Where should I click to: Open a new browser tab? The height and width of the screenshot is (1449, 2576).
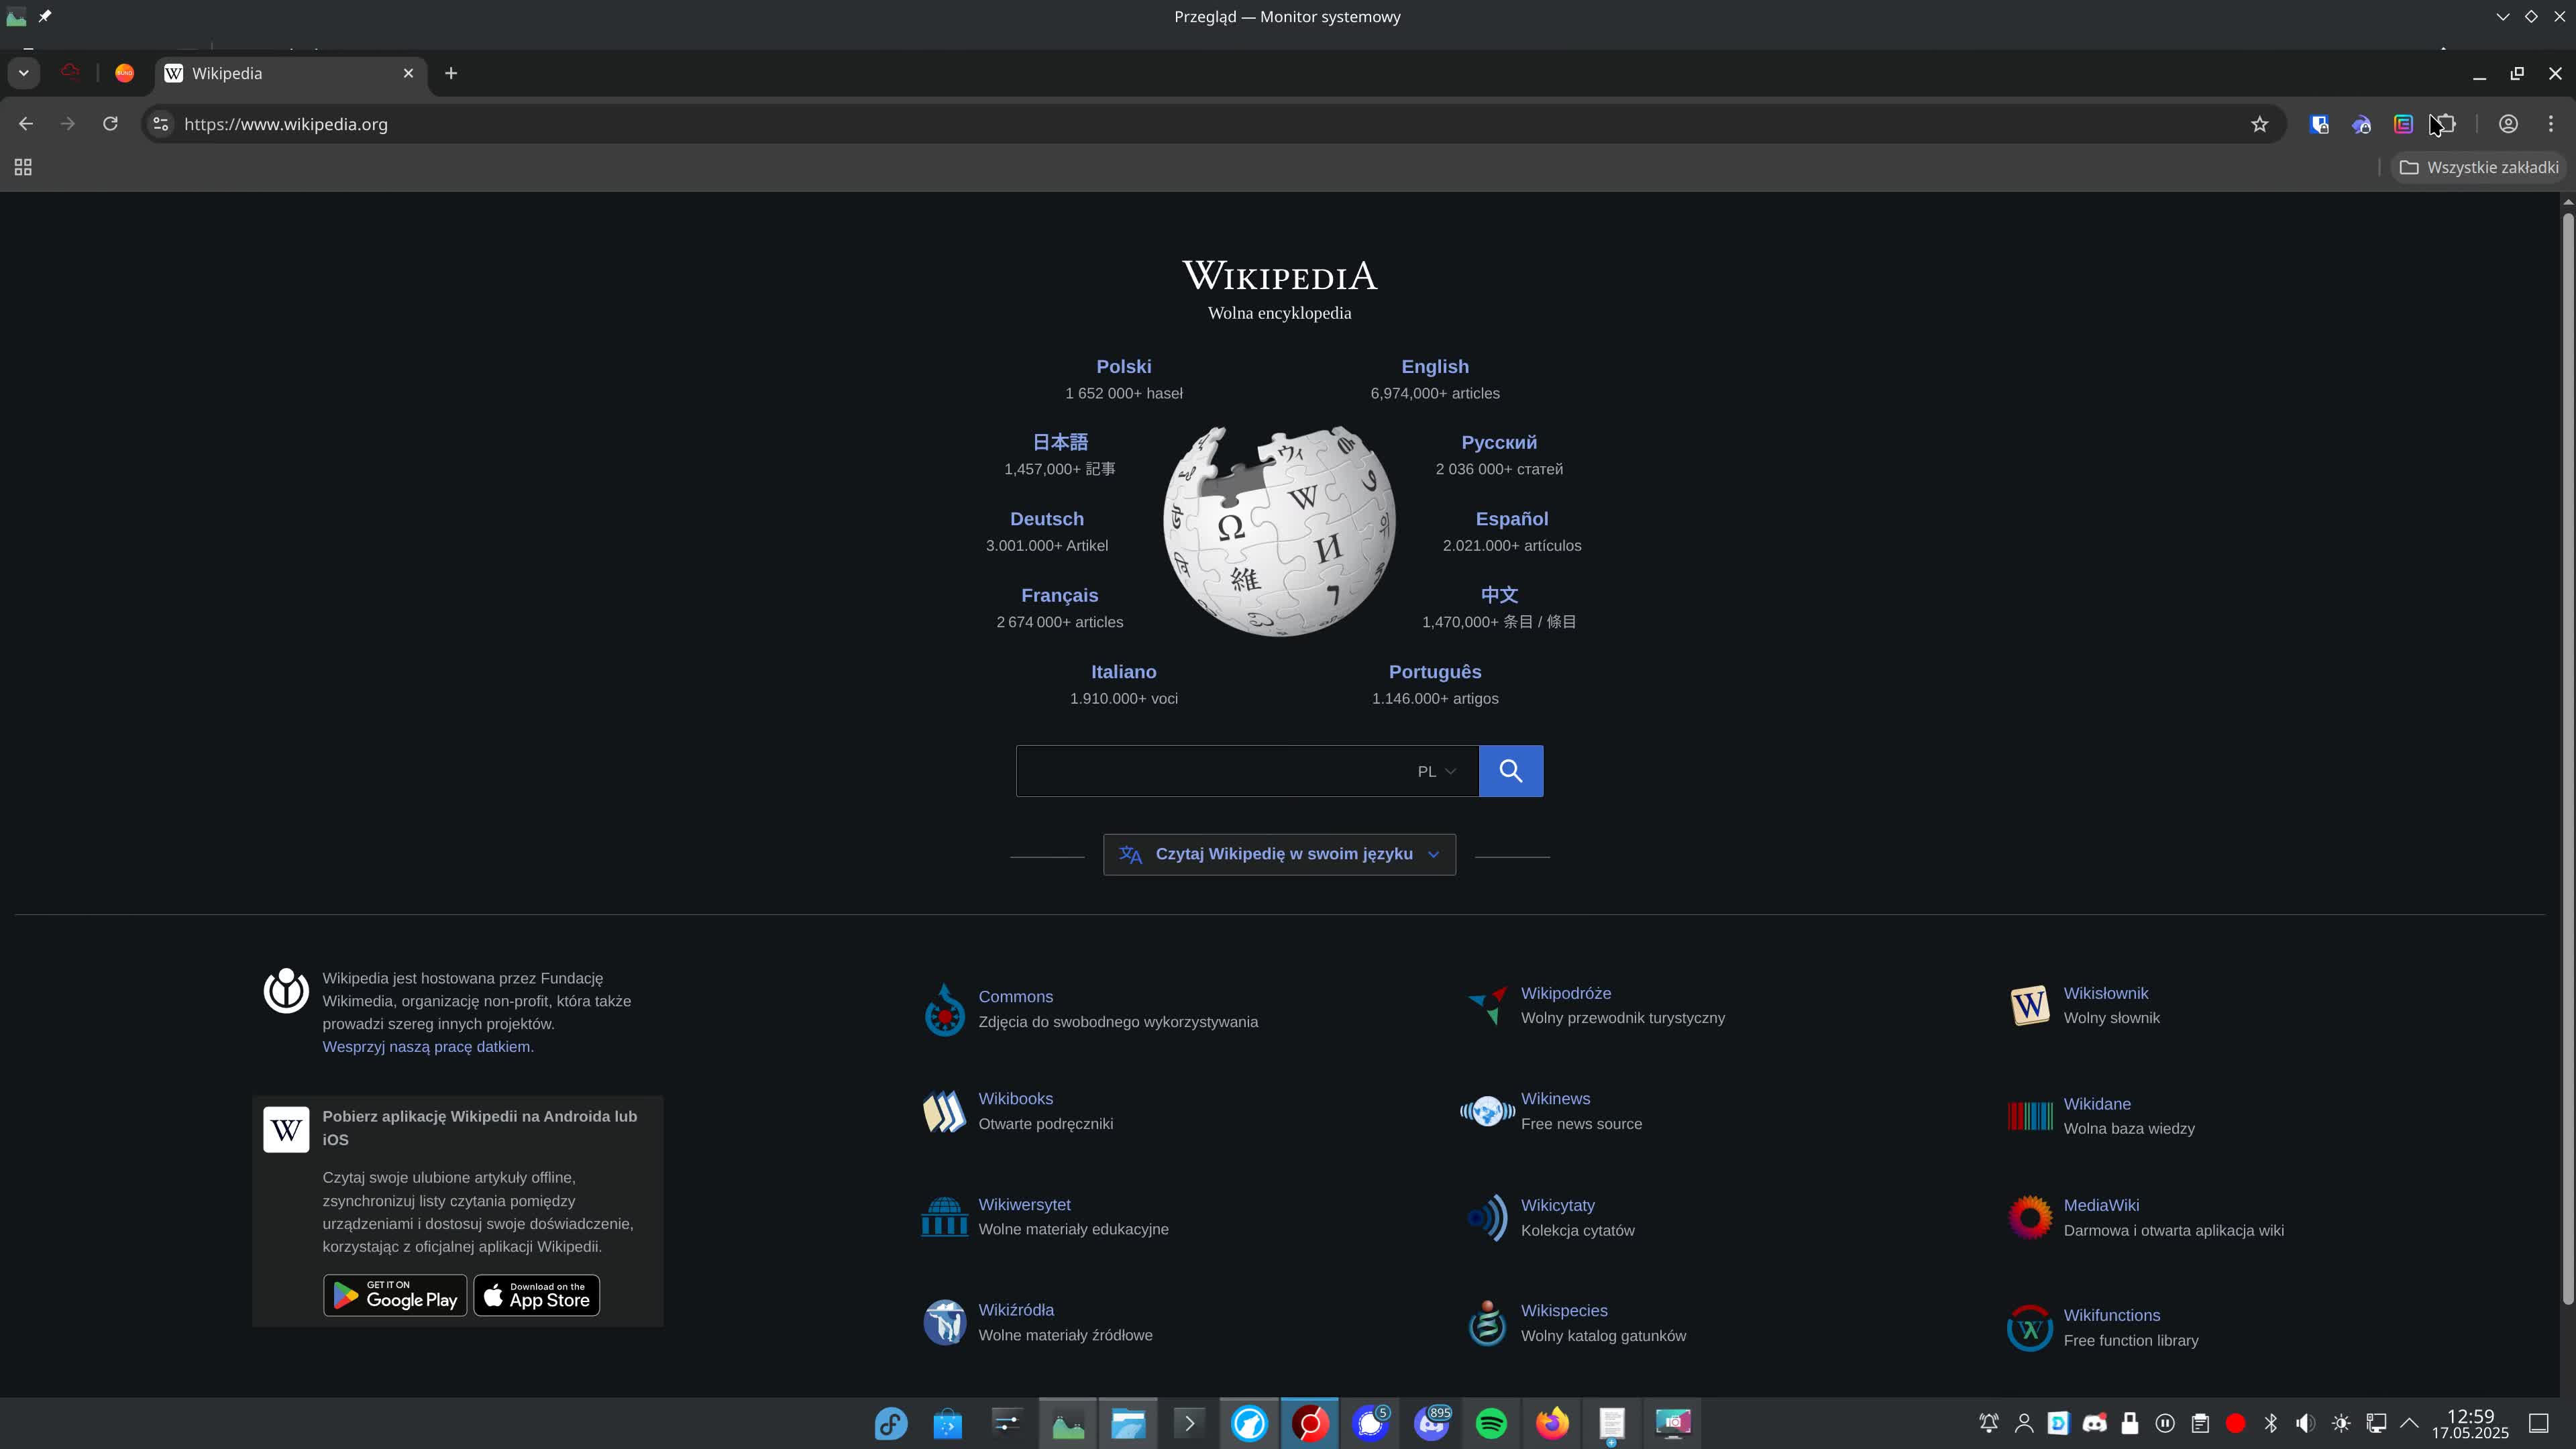tap(451, 73)
